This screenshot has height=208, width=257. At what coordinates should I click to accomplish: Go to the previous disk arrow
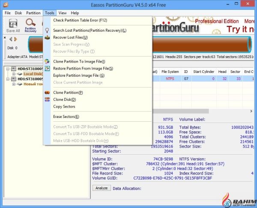[x=11, y=39]
